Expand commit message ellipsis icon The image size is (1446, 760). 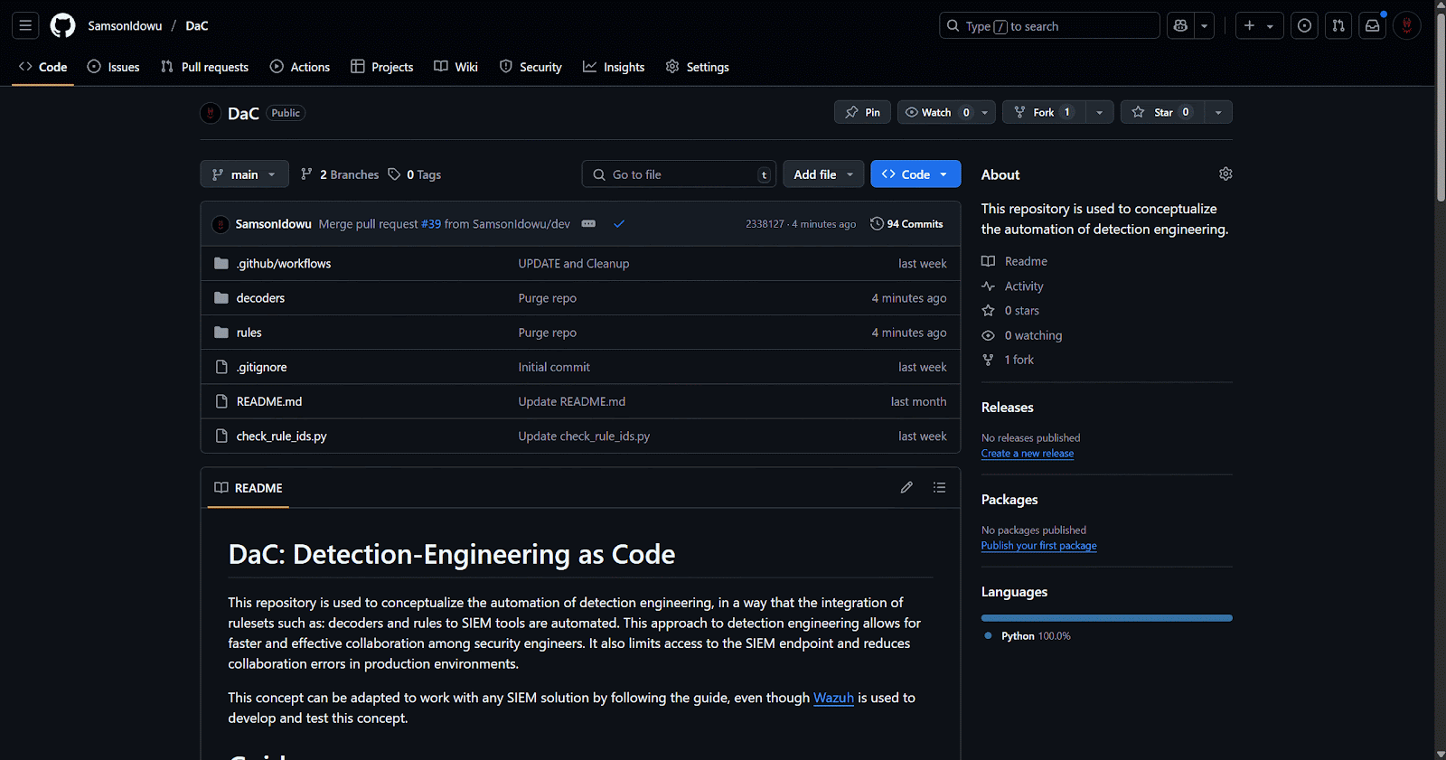588,223
